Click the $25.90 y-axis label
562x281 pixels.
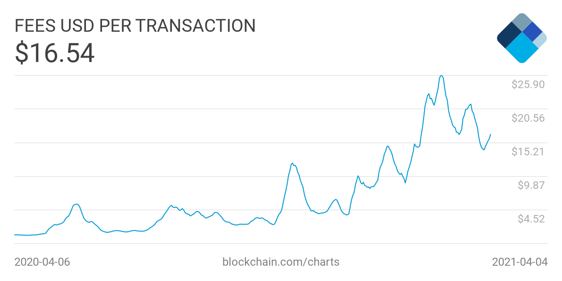click(528, 85)
